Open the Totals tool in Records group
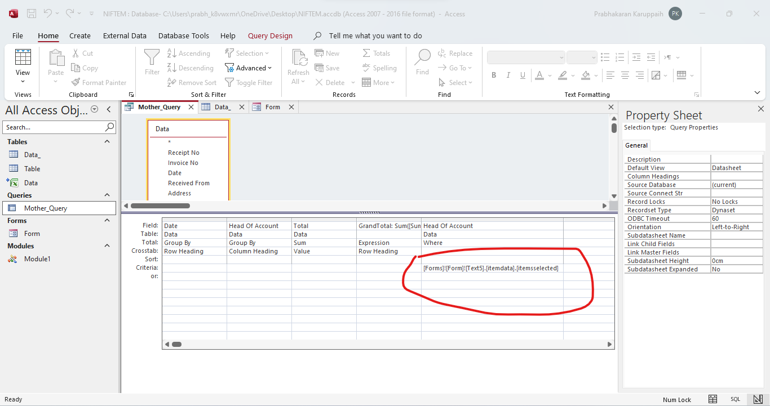The height and width of the screenshot is (406, 770). tap(375, 52)
